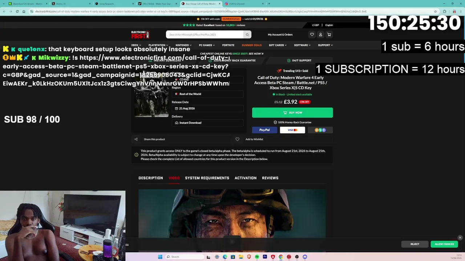Reject cookies
The width and height of the screenshot is (465, 261).
415,244
